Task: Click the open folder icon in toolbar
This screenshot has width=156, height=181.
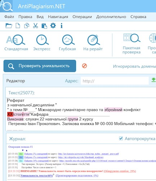Action: pyautogui.click(x=9, y=26)
